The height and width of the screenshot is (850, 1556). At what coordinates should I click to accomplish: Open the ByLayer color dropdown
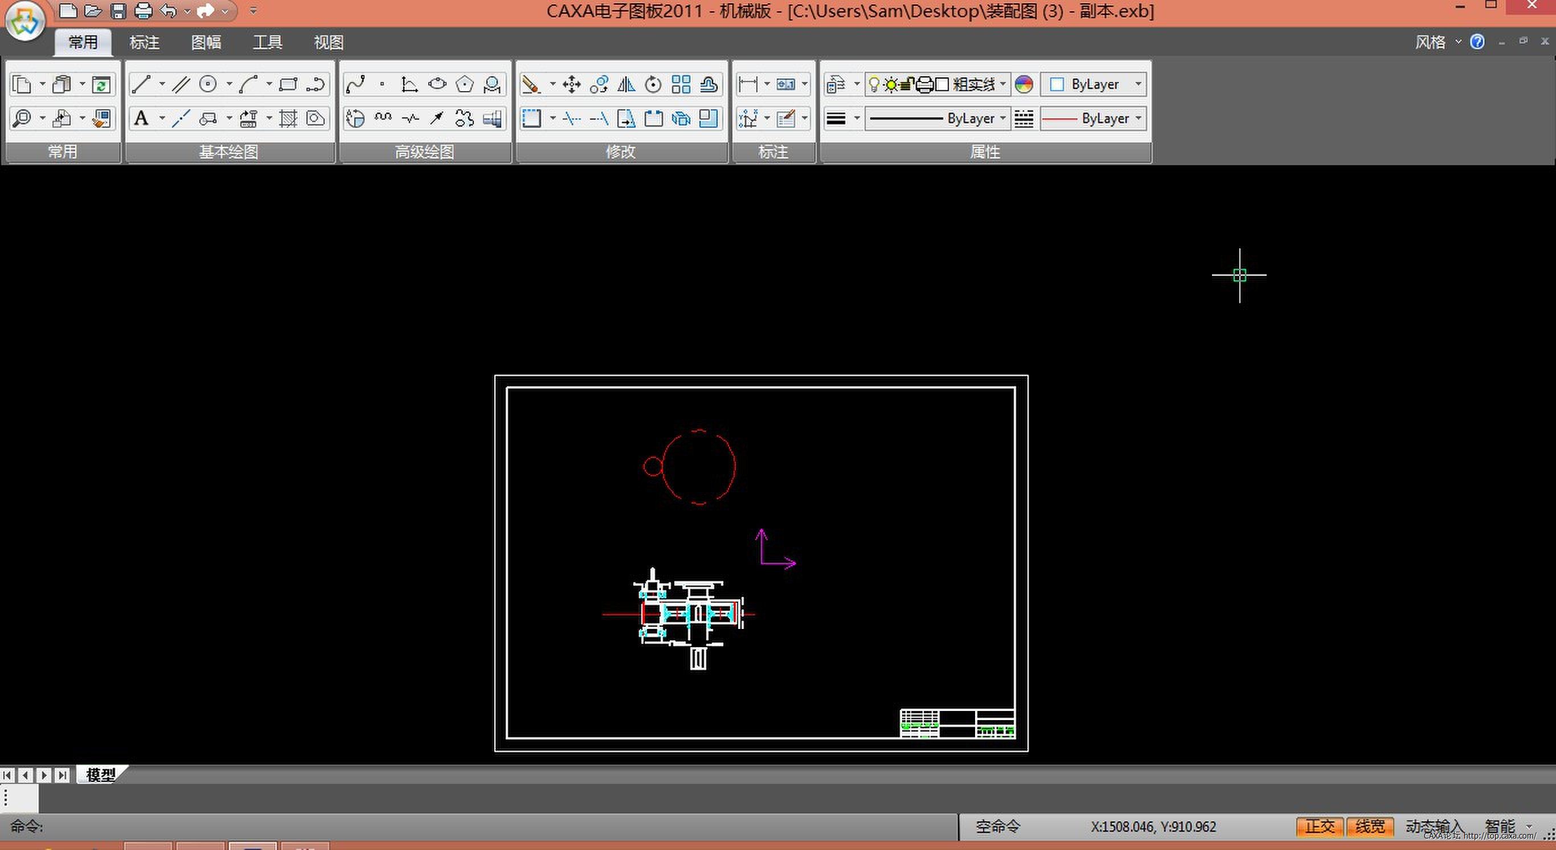1138,84
